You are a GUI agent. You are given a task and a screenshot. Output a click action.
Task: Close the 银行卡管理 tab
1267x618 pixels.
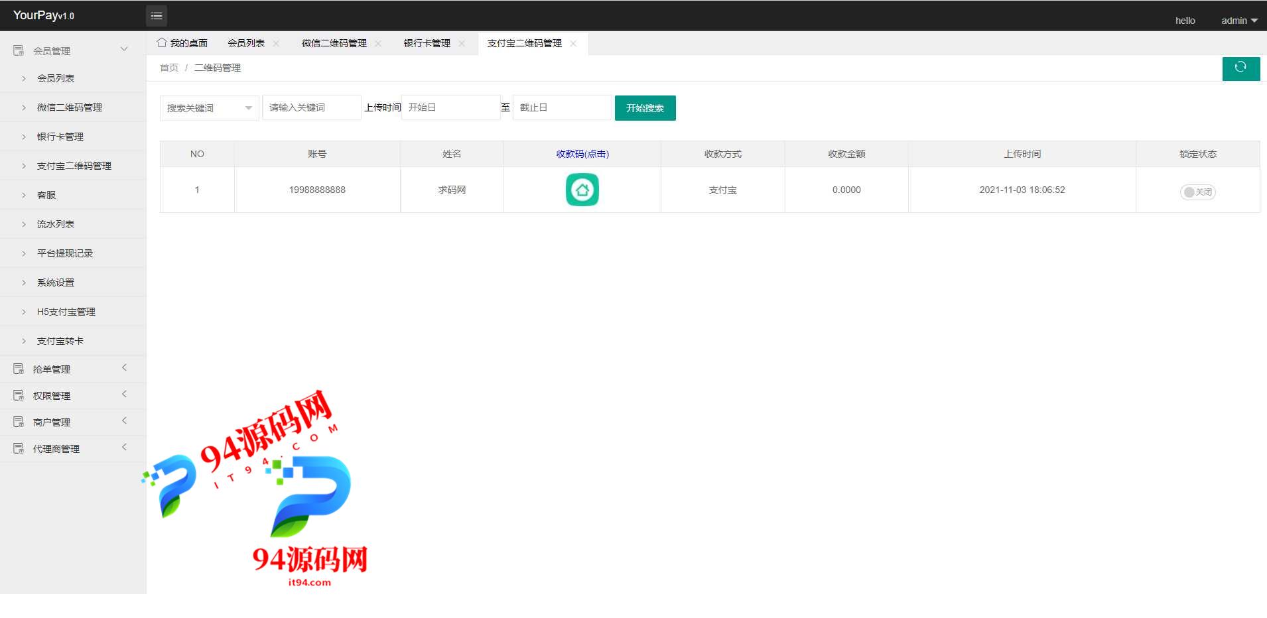point(462,43)
